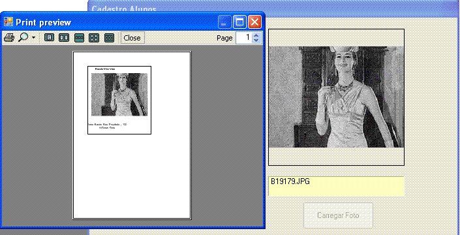The width and height of the screenshot is (460, 235).
Task: Click the Print preview window icon
Action: (x=8, y=22)
